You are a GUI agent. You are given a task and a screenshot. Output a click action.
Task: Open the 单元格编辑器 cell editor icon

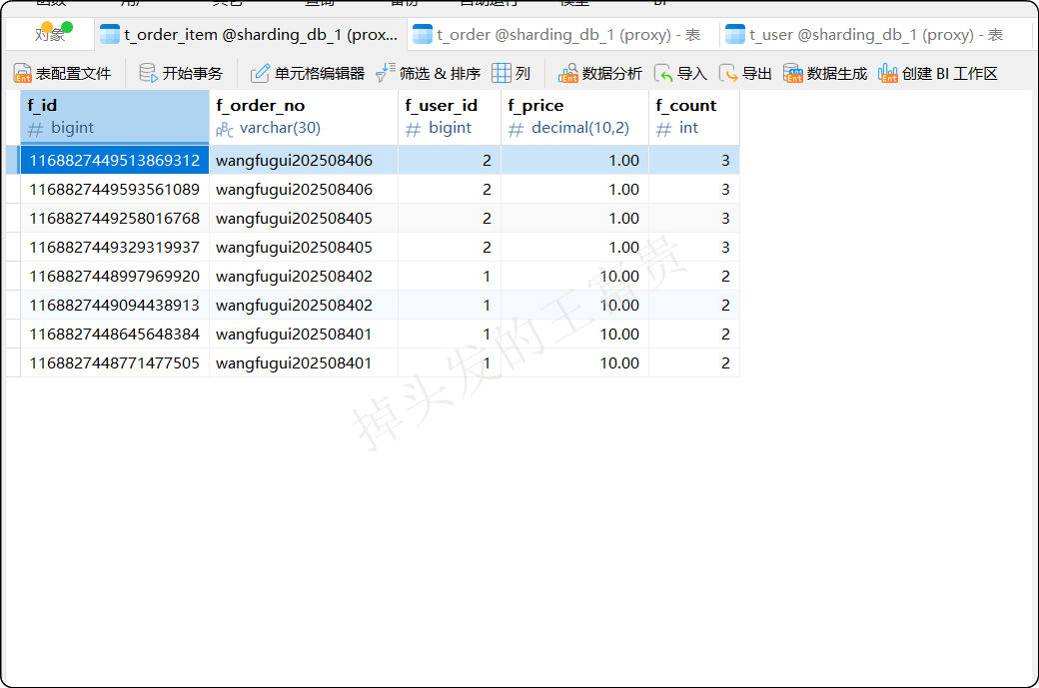260,74
